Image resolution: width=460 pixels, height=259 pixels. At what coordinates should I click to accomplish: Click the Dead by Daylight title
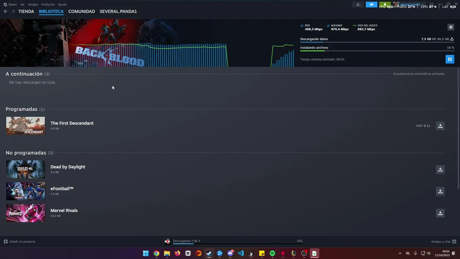68,167
